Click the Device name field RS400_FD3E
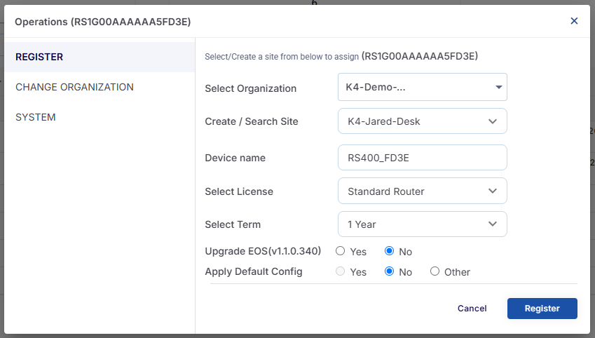The image size is (595, 338). pos(422,158)
